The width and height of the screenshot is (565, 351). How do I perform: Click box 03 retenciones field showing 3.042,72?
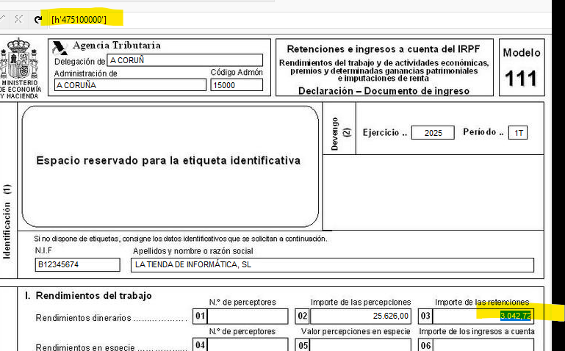click(x=482, y=316)
